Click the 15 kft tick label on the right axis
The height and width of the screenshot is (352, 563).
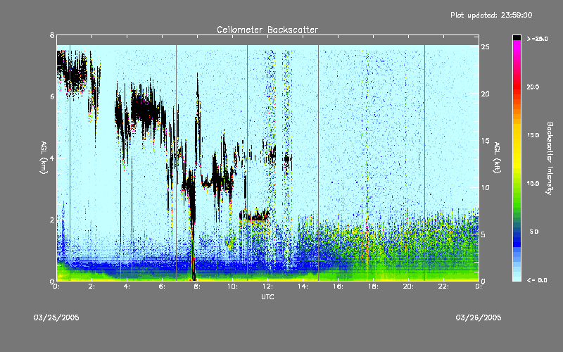[486, 141]
